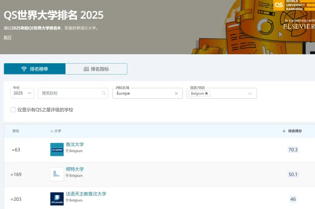The height and width of the screenshot is (209, 315).
Task: Click the ELSEVIER partner logo text
Action: (x=299, y=26)
